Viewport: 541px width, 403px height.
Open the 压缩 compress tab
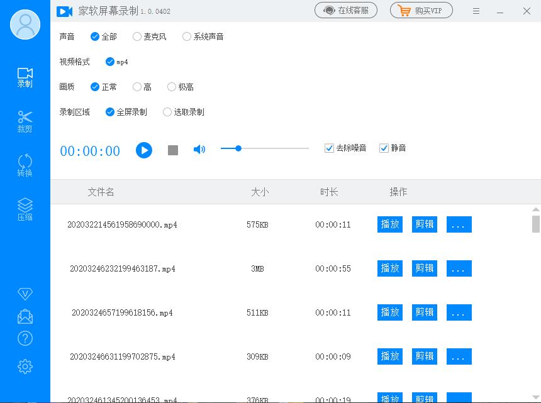[25, 209]
